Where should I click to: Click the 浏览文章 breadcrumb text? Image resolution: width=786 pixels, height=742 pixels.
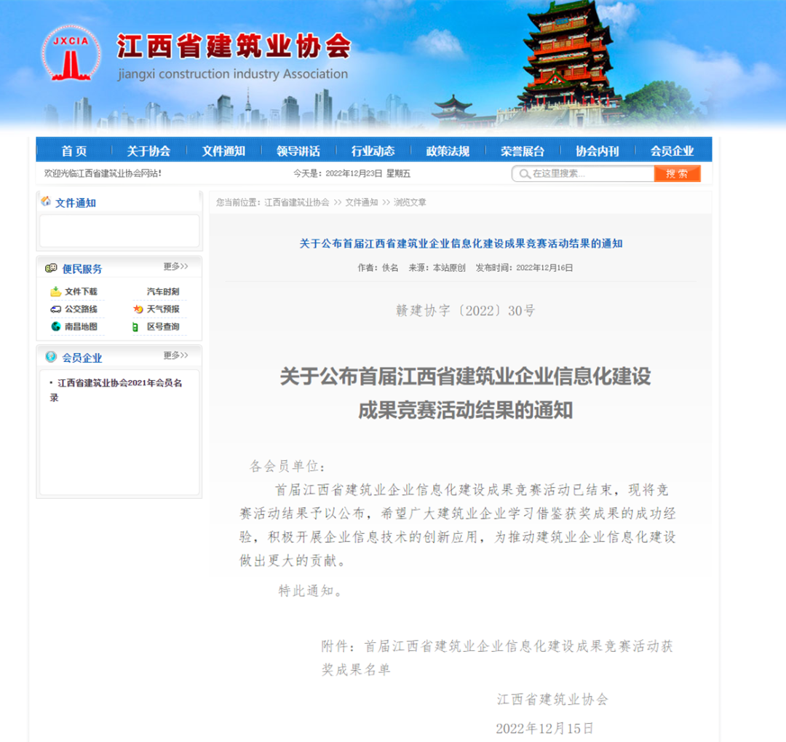(410, 202)
